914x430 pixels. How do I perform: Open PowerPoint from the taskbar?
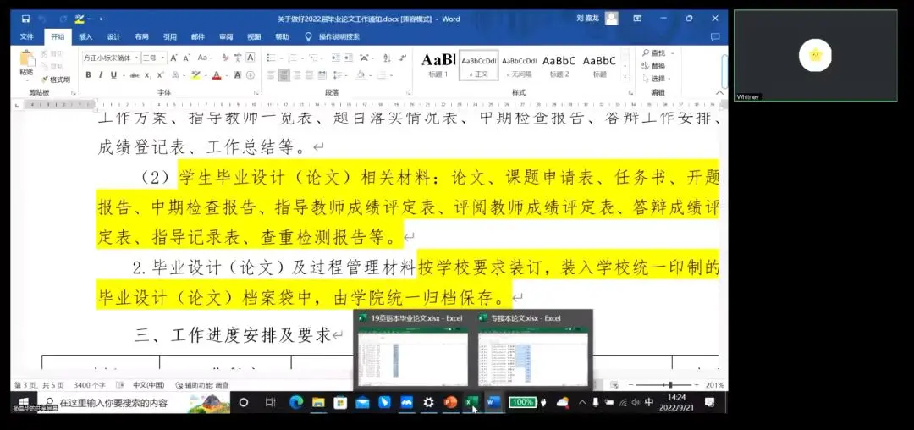coord(450,402)
